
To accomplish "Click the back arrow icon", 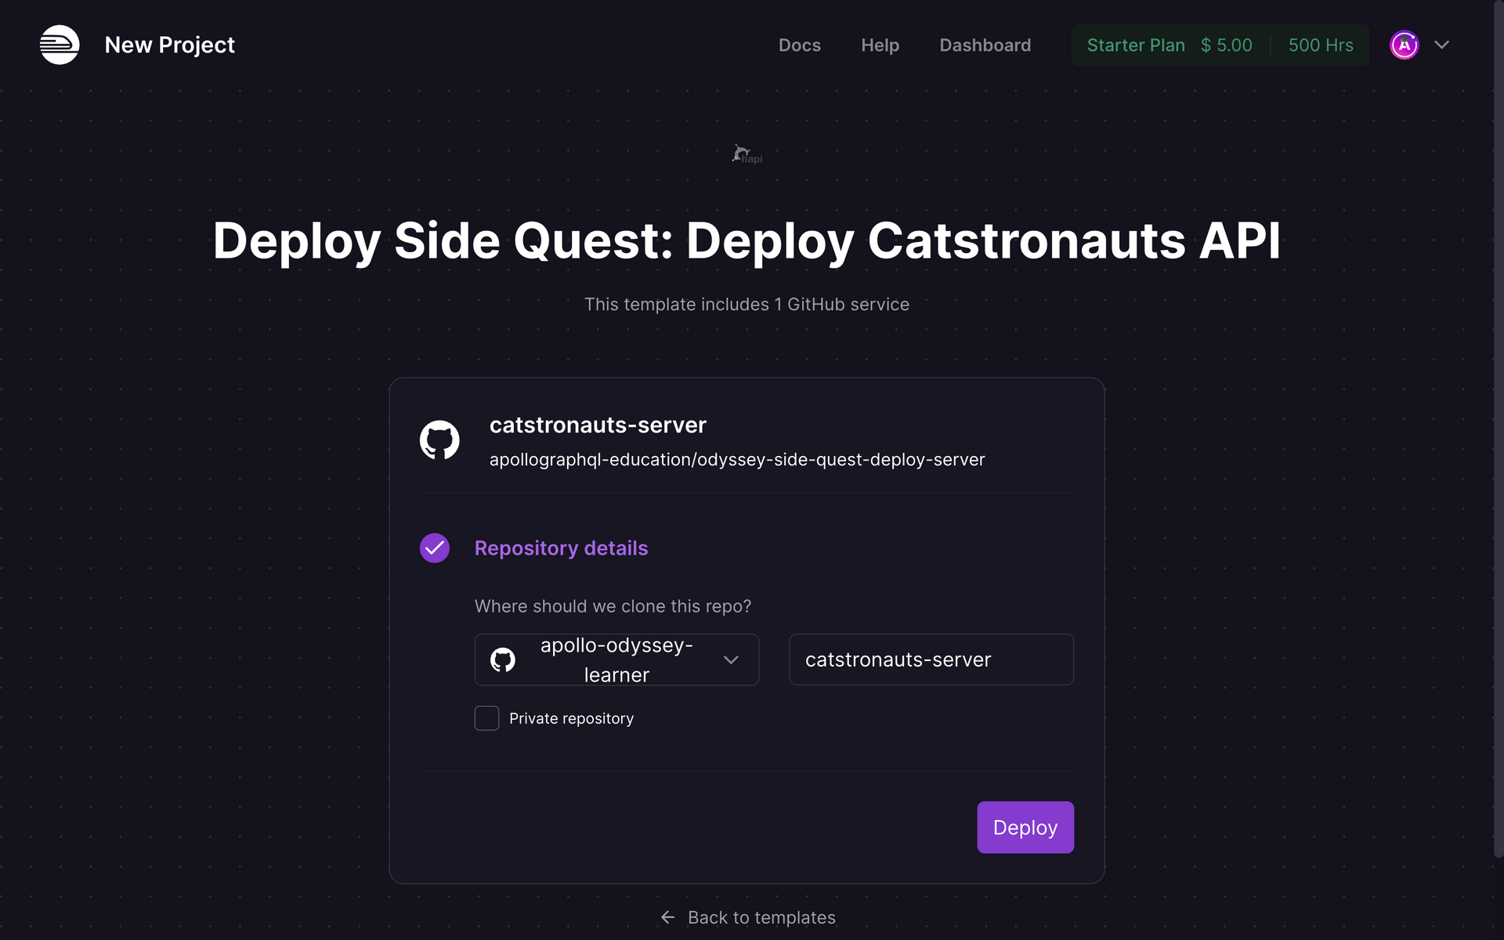I will pyautogui.click(x=667, y=917).
